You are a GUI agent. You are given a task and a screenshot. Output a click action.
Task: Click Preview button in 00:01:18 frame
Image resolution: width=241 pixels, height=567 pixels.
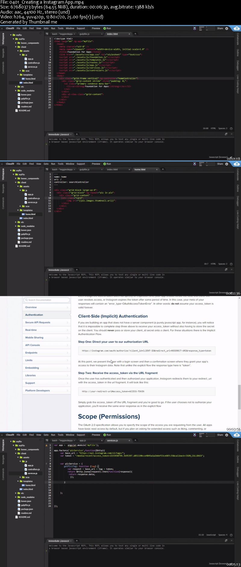[96, 28]
